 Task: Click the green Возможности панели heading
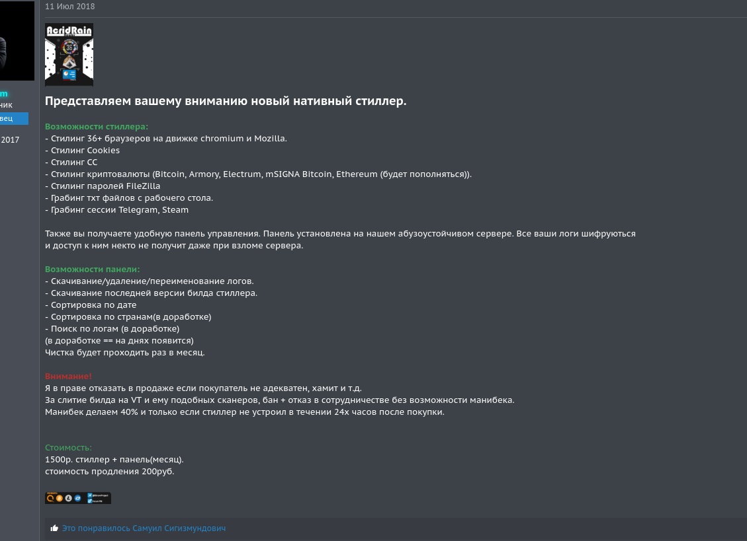(x=92, y=270)
